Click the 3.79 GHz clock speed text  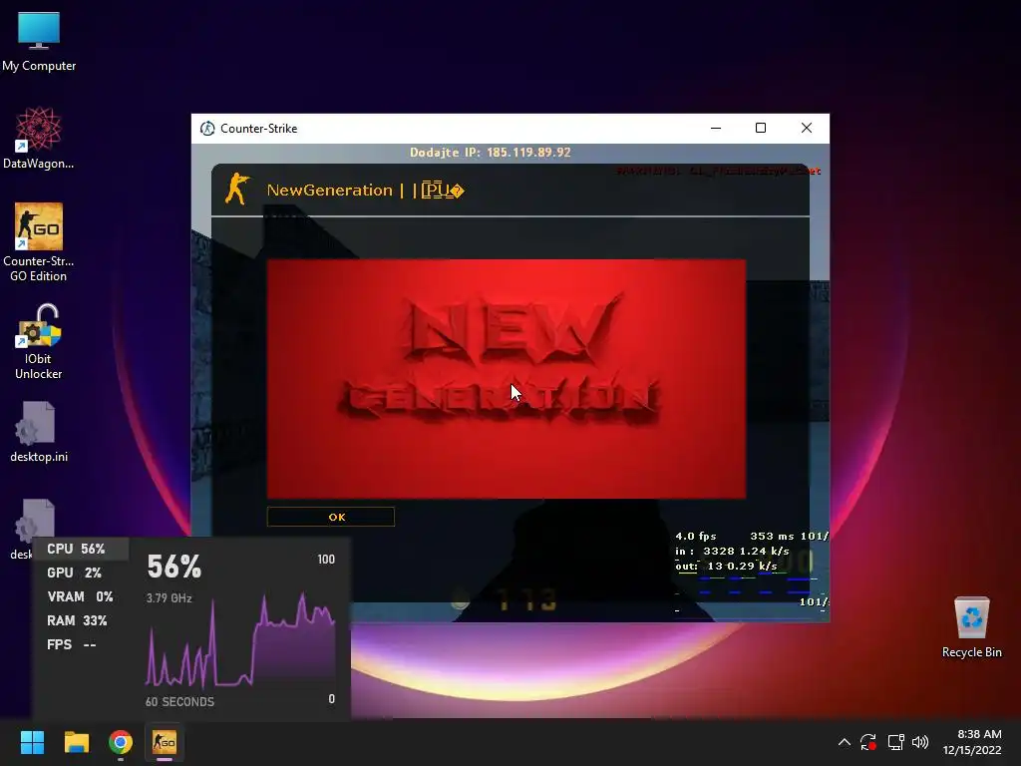point(169,598)
